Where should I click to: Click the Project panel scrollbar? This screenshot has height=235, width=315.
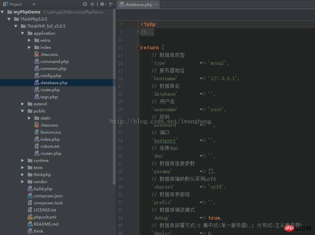[x=114, y=96]
